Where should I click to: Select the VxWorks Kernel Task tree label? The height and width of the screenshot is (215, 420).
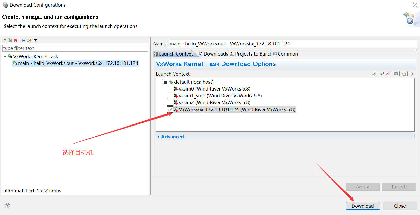[x=36, y=56]
